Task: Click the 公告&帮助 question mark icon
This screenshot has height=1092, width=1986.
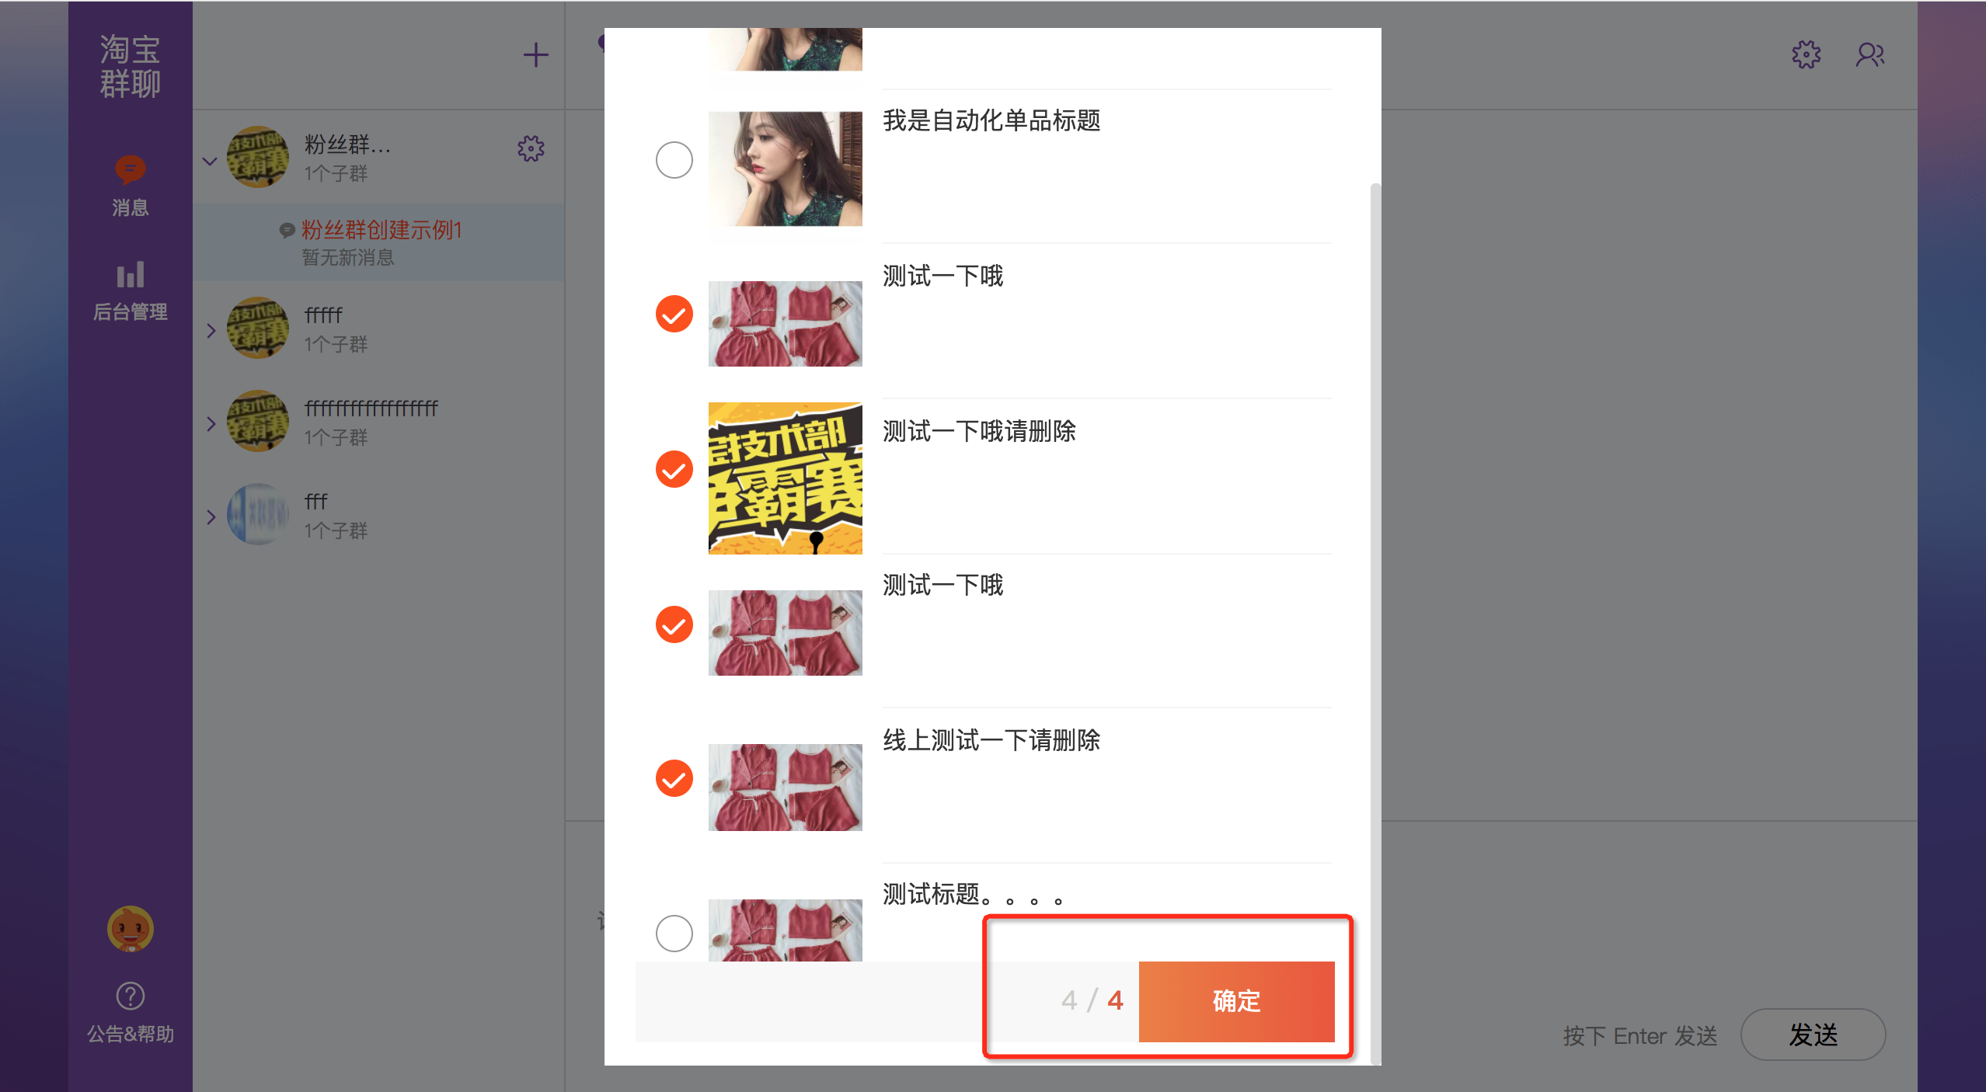Action: click(130, 996)
